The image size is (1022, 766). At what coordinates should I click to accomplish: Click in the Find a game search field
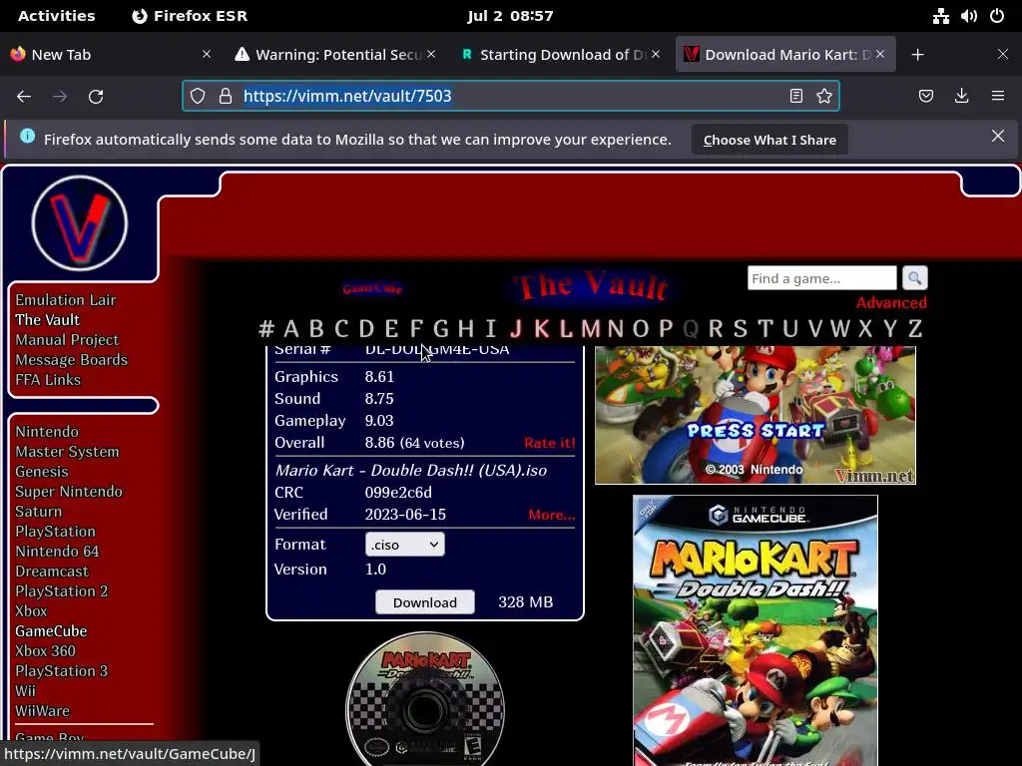[822, 278]
